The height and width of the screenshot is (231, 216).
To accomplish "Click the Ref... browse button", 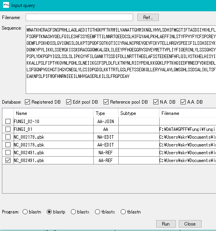I will pos(148,18).
